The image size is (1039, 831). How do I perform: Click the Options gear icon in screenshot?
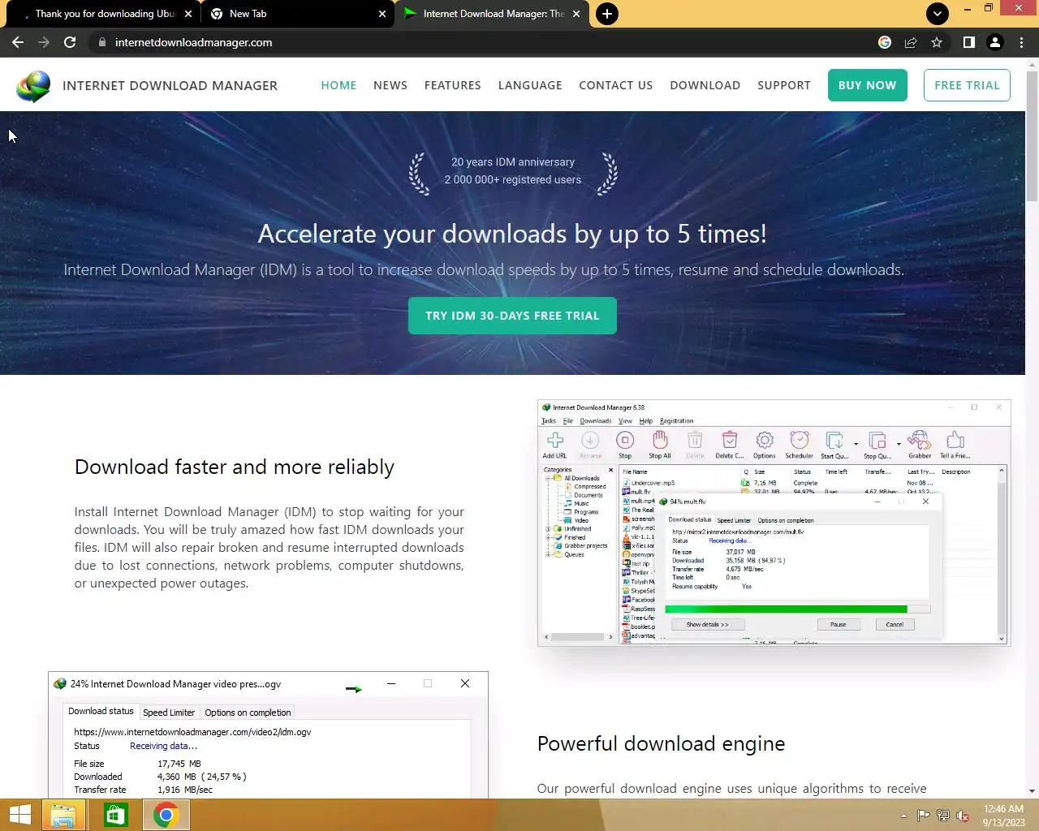pos(765,445)
